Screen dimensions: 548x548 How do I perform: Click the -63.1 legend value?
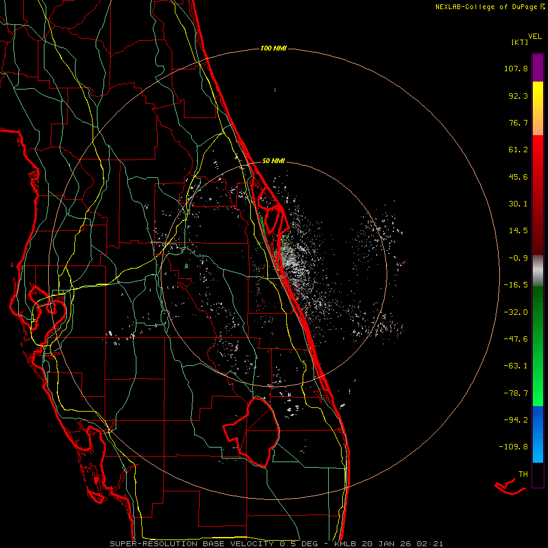[516, 366]
